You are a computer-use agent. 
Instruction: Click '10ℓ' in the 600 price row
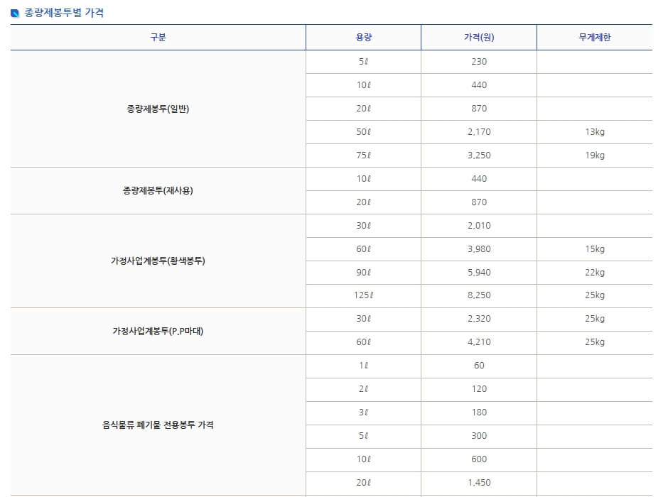tap(363, 459)
